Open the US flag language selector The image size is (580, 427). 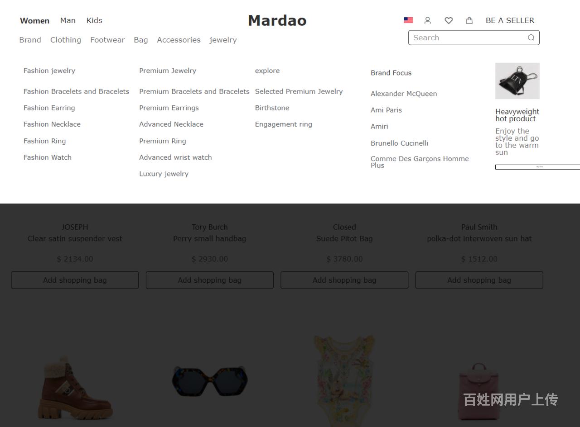tap(408, 20)
